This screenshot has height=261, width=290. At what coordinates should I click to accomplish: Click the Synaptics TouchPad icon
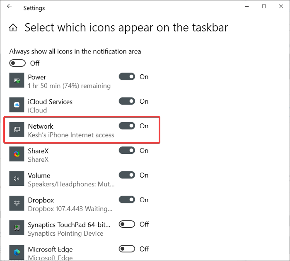(x=17, y=227)
